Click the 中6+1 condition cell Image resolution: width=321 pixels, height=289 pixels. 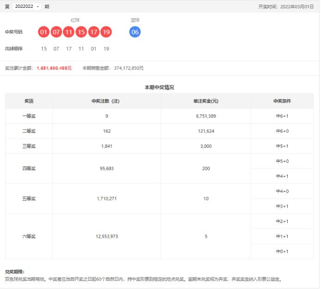point(282,116)
